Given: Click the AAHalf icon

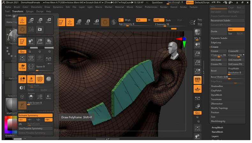Looking at the screenshot, I should [197, 71].
